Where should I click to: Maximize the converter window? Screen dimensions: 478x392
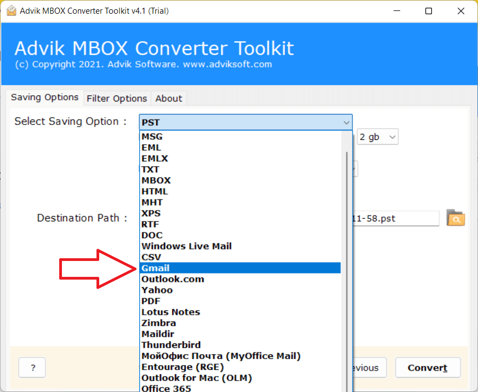(x=429, y=11)
